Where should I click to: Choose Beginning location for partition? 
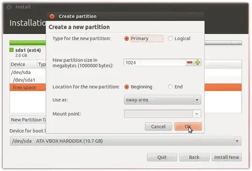126,87
